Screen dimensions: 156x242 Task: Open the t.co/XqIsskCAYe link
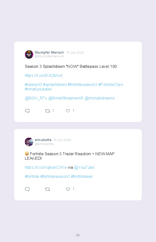[46, 168]
